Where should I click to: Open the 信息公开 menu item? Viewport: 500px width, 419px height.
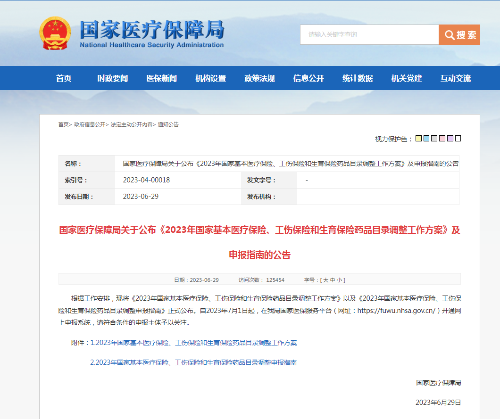click(308, 78)
